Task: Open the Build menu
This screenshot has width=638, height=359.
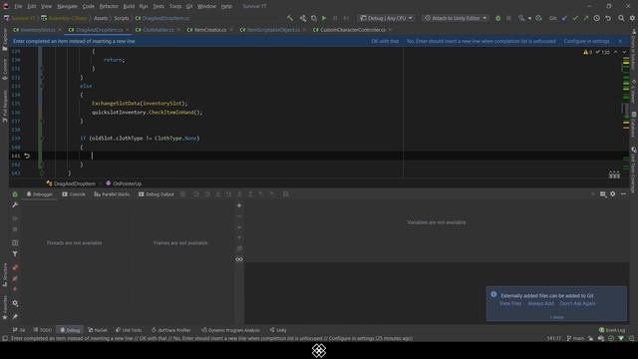Action: point(129,6)
